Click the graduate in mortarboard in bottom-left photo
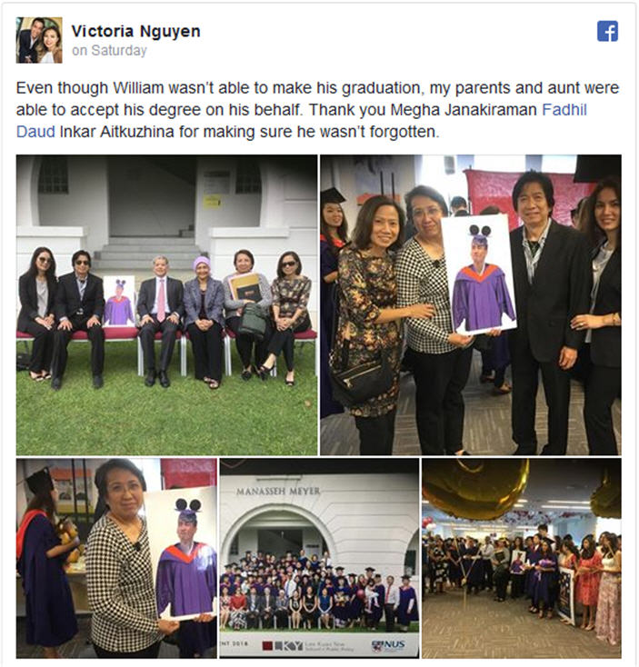The height and width of the screenshot is (667, 639). 45,562
